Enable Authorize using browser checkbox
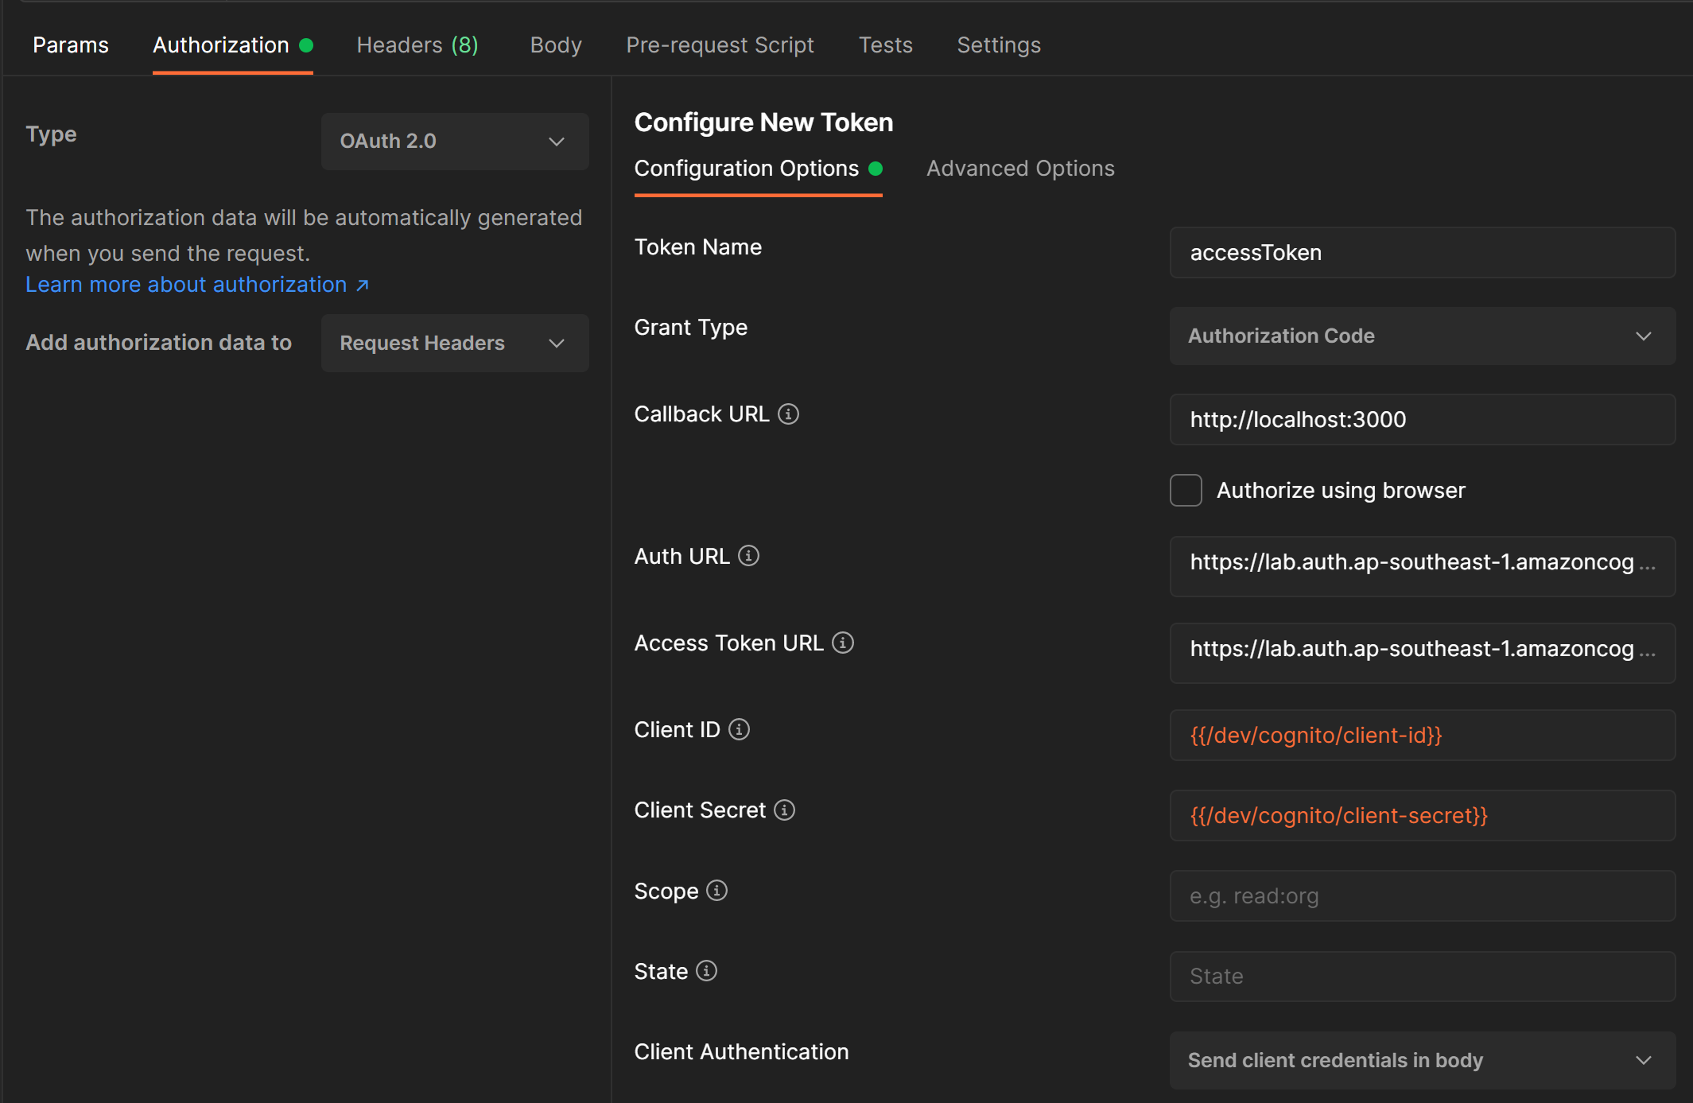Image resolution: width=1693 pixels, height=1103 pixels. coord(1186,490)
